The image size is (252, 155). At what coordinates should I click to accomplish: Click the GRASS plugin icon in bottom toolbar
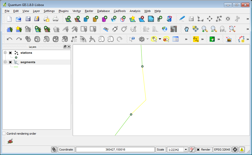click(x=10, y=141)
